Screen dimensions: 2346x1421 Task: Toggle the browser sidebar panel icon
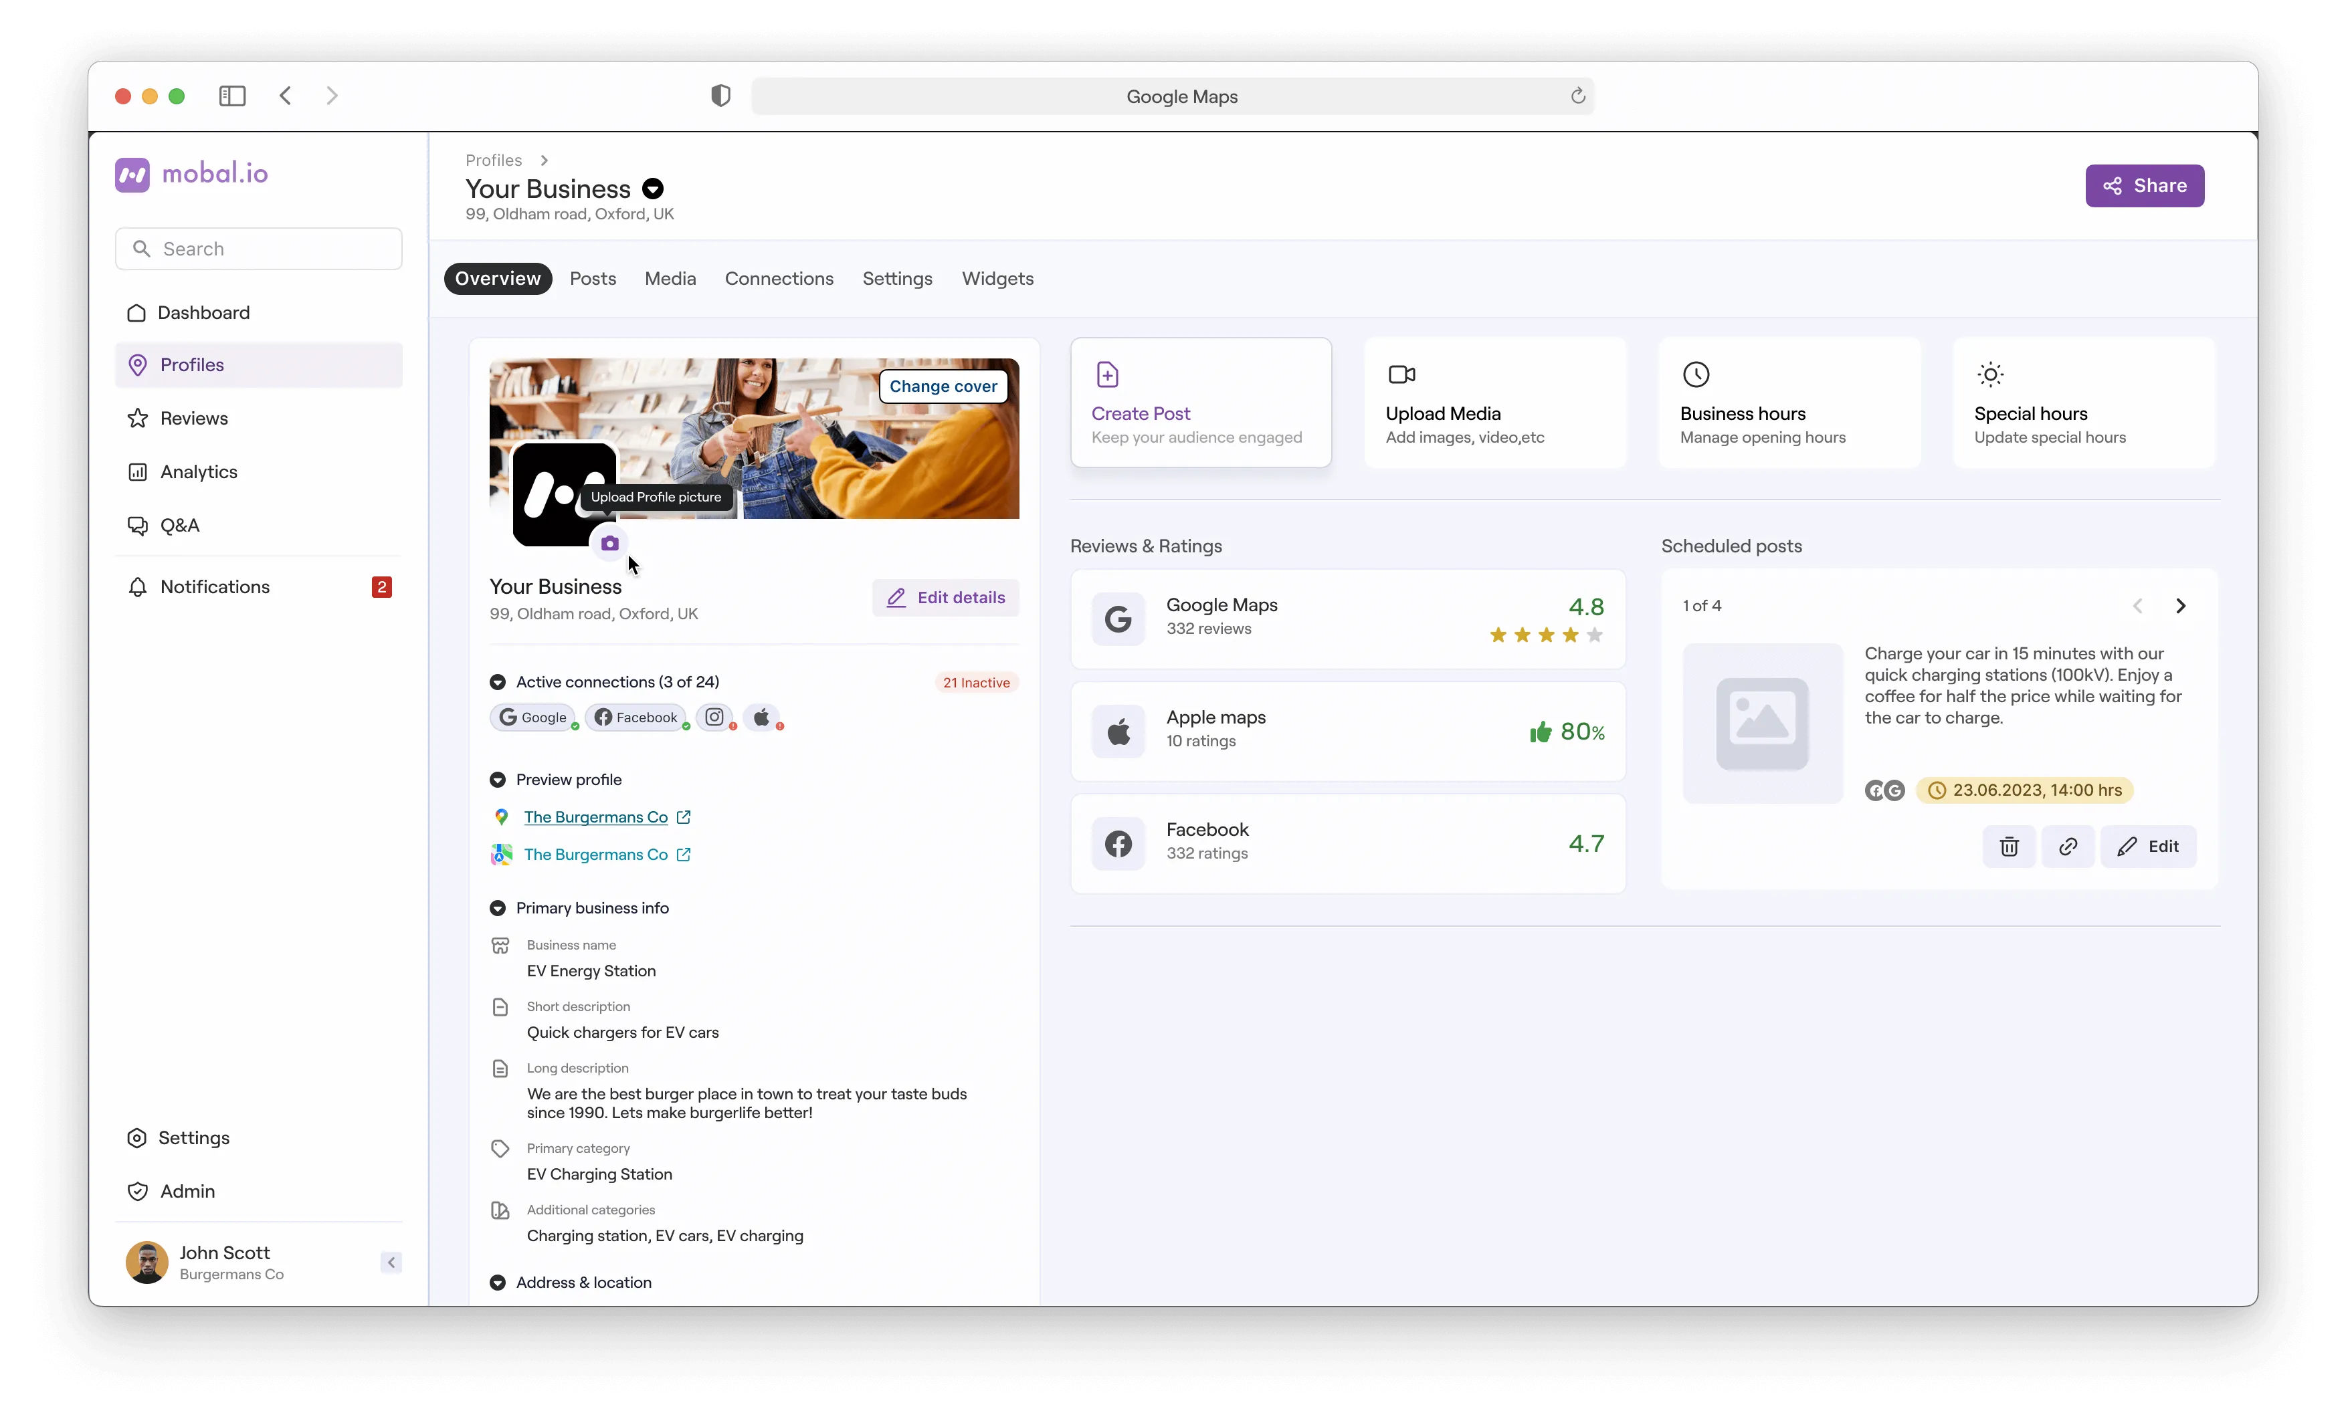[x=232, y=95]
